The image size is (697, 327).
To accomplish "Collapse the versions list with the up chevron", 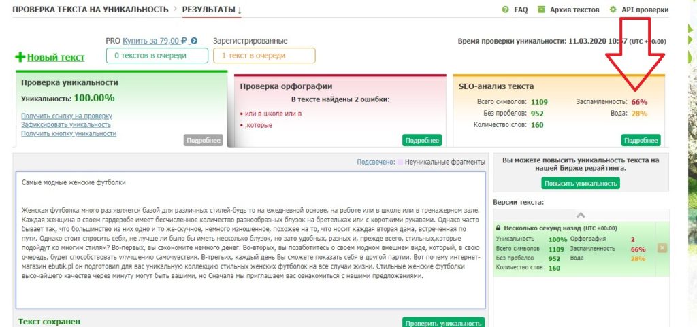I will point(581,216).
